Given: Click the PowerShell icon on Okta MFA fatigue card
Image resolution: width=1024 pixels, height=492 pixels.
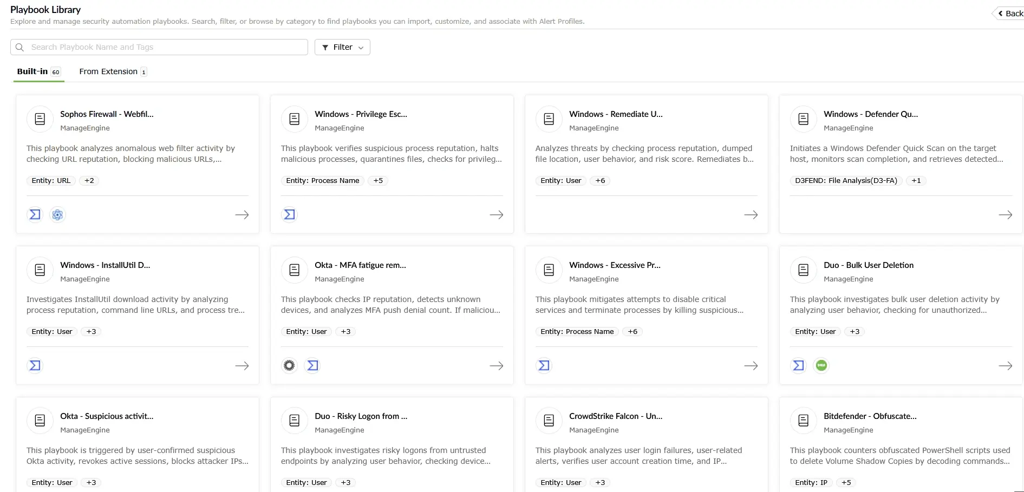Looking at the screenshot, I should pyautogui.click(x=312, y=366).
